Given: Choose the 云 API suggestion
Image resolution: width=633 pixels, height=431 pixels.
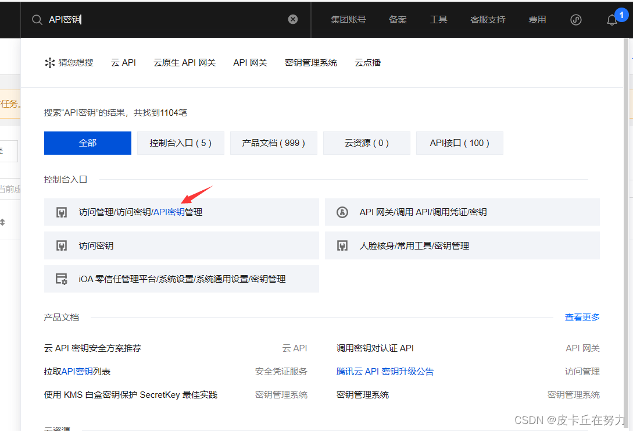Looking at the screenshot, I should (123, 63).
